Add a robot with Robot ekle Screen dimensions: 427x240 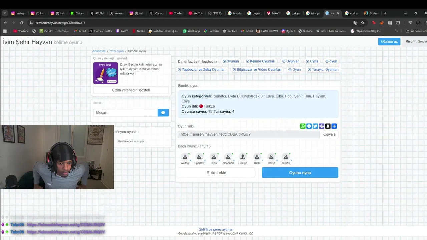click(x=216, y=173)
